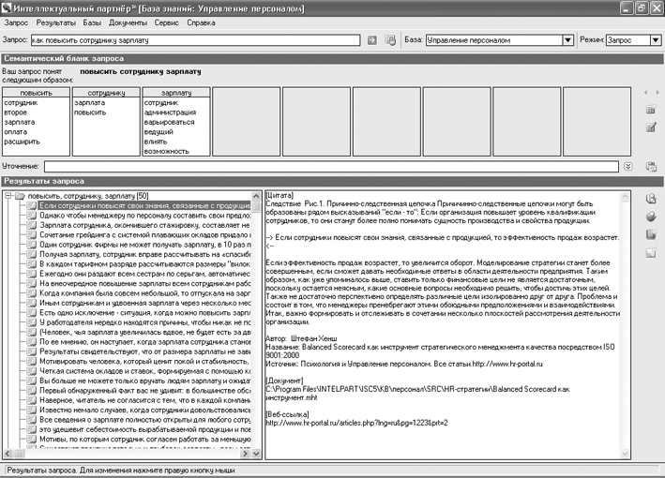
Task: Click into the Уточнение input field
Action: 338,166
